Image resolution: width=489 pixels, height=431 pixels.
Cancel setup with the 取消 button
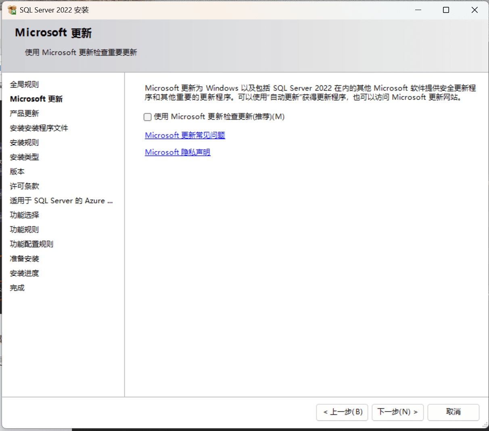tap(453, 412)
